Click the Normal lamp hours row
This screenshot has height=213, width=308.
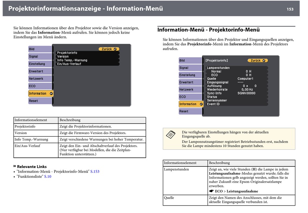(x=237, y=71)
